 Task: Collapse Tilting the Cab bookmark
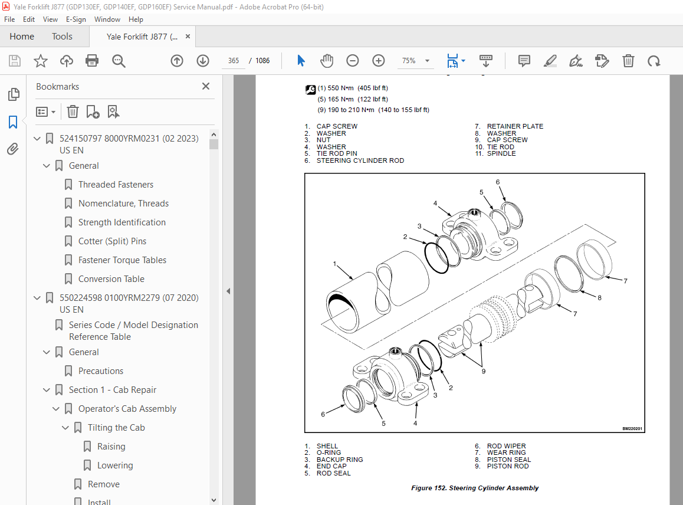[65, 428]
